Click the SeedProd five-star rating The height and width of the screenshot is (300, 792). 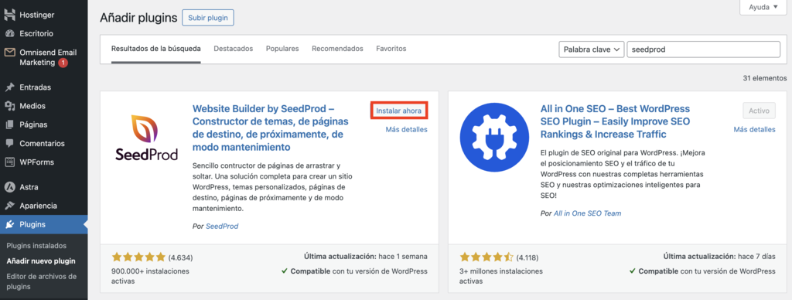[x=138, y=257]
